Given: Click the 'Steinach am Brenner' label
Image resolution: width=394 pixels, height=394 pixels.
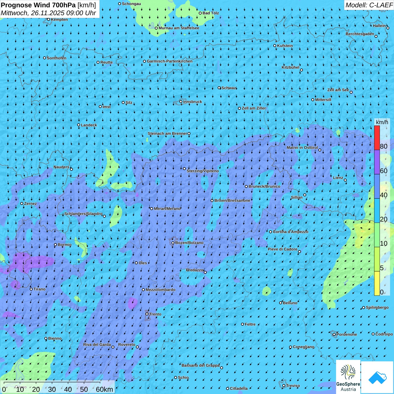Looking at the screenshot, I should 167,133.
